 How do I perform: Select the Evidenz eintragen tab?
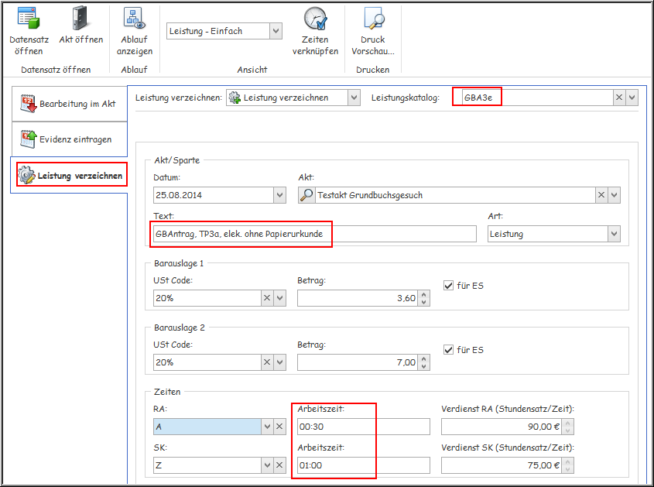(69, 139)
